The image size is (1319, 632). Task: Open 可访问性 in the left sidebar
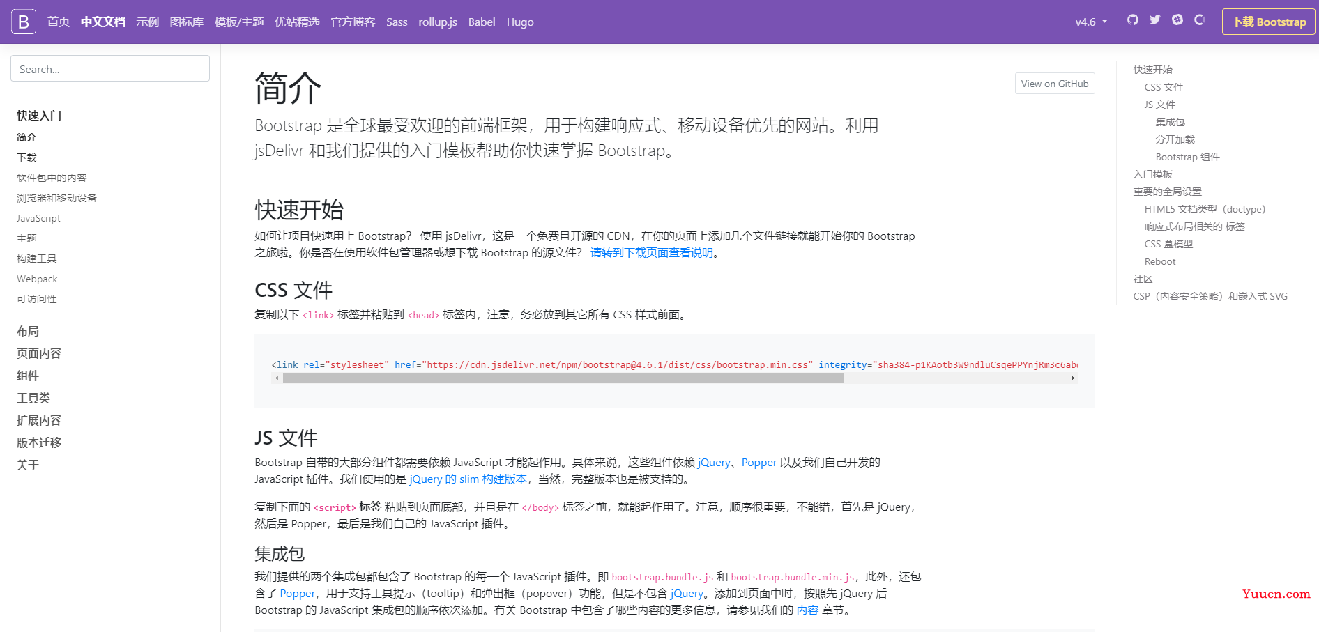tap(37, 299)
